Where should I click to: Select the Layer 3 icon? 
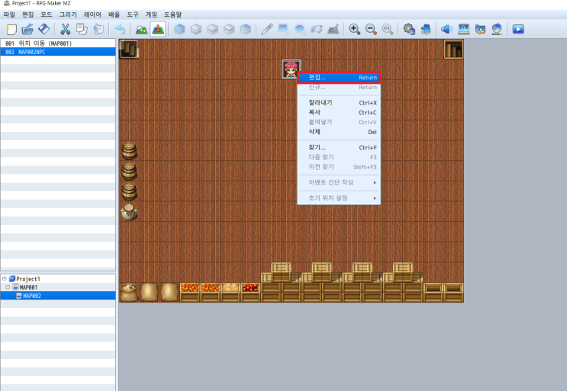pyautogui.click(x=229, y=29)
